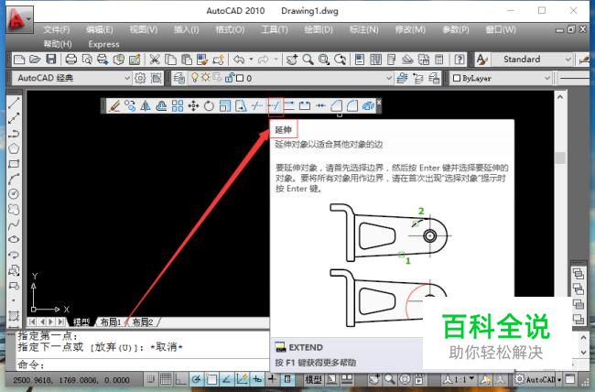Click the command window scroll-down arrow
Viewport: 595px width, 392px height.
point(584,353)
